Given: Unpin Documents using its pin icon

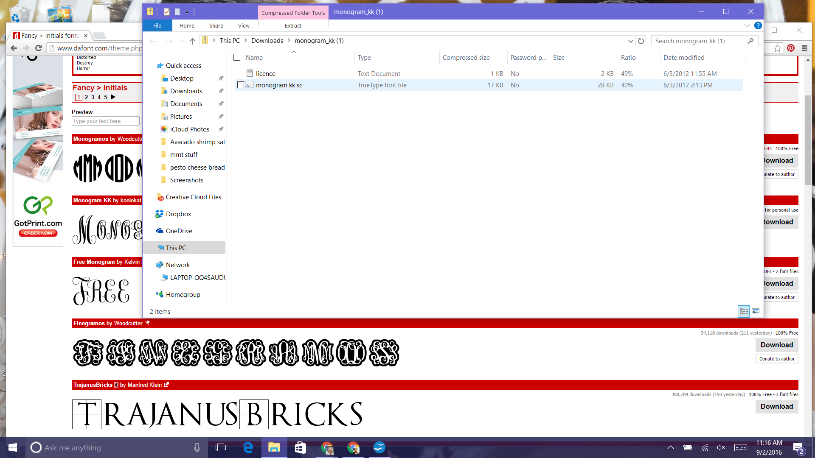Looking at the screenshot, I should tap(221, 103).
